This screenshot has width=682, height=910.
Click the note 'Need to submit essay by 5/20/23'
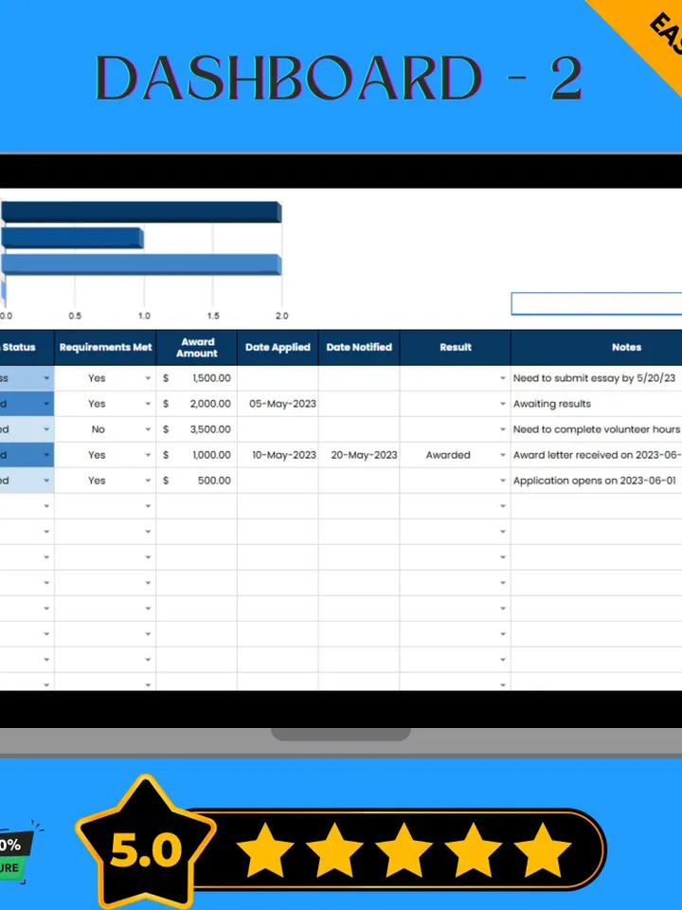pyautogui.click(x=594, y=378)
